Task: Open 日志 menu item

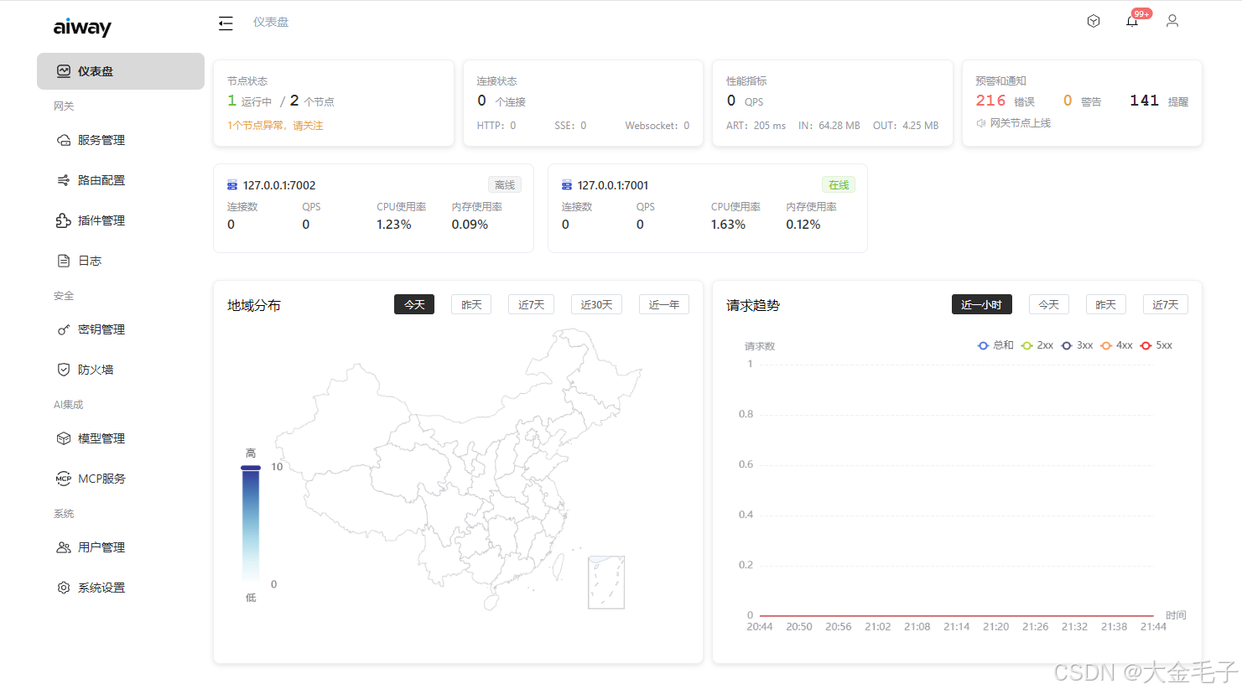Action: point(121,261)
